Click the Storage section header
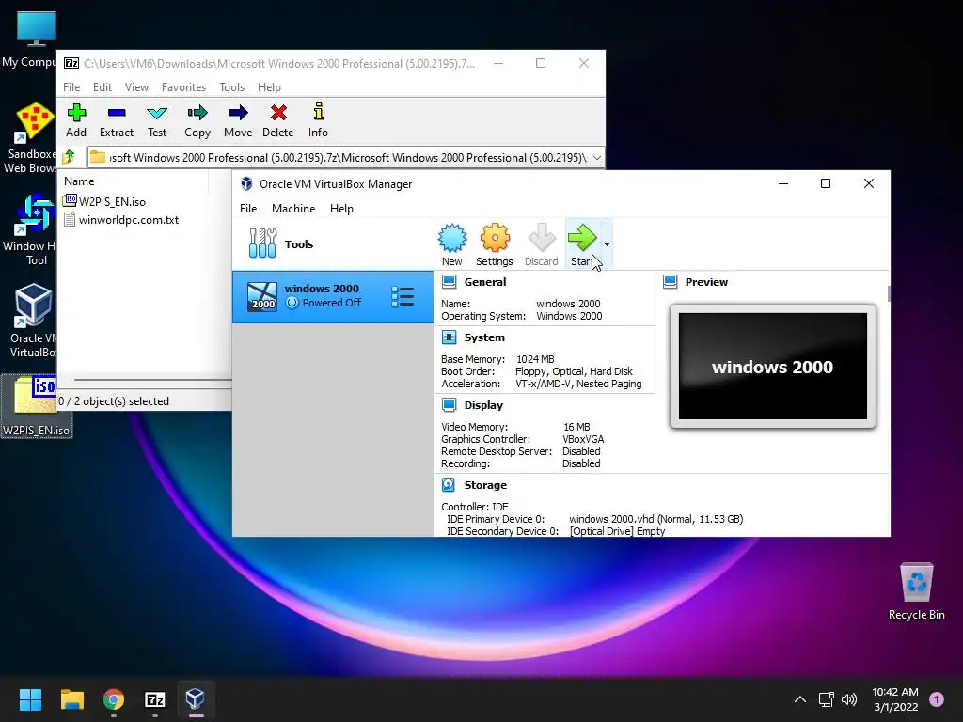This screenshot has width=963, height=722. click(485, 485)
